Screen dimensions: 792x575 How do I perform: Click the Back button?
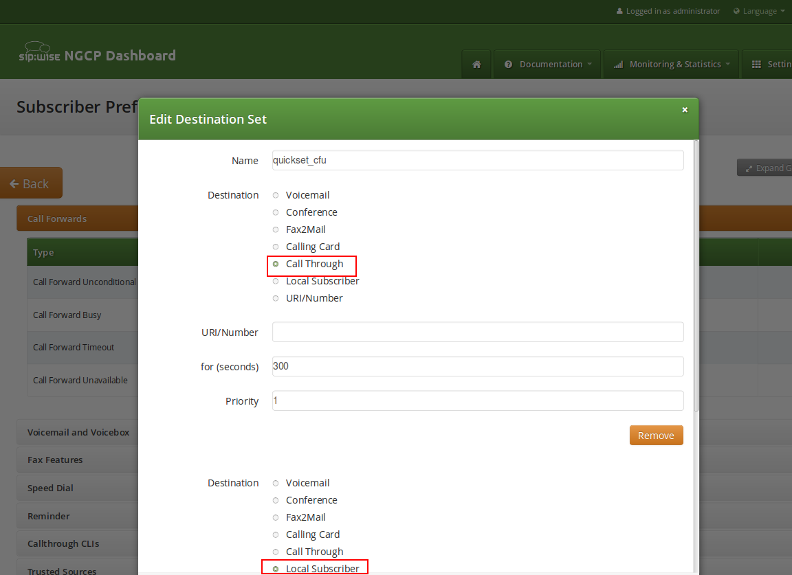[x=30, y=183]
